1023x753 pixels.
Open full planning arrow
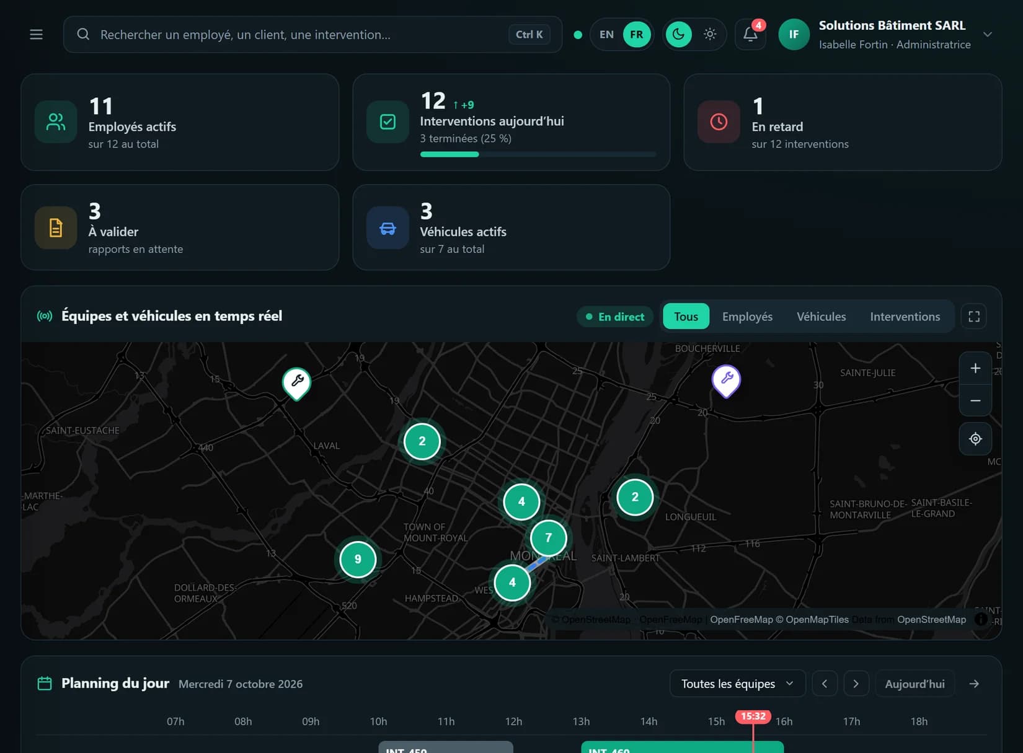[974, 684]
